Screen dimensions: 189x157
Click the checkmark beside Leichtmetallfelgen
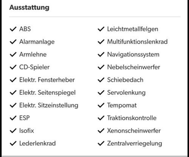point(101,29)
